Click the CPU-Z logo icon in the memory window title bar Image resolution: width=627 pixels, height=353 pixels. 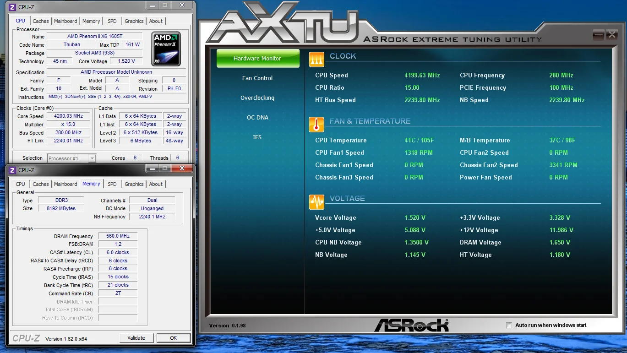click(x=13, y=170)
